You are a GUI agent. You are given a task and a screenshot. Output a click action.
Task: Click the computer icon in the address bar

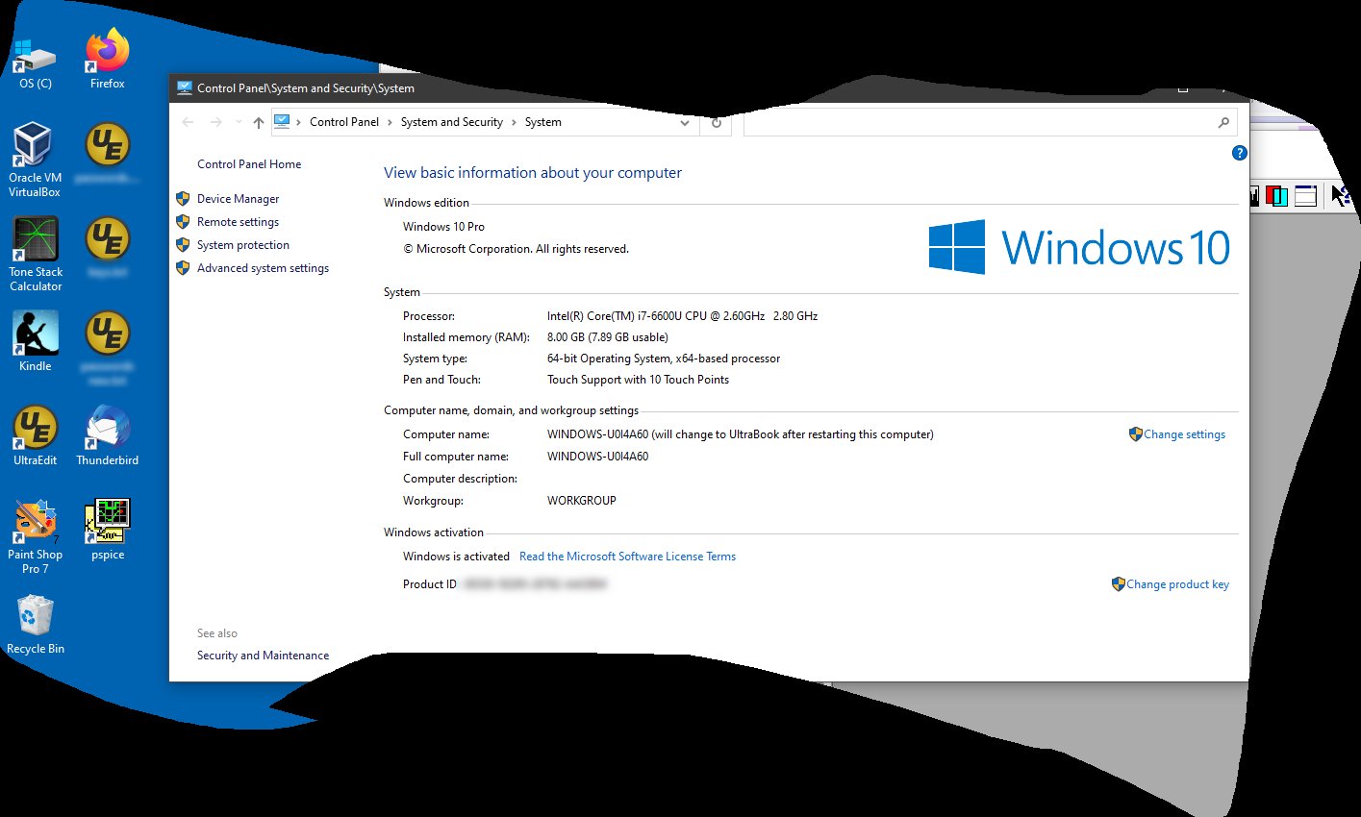click(x=282, y=121)
